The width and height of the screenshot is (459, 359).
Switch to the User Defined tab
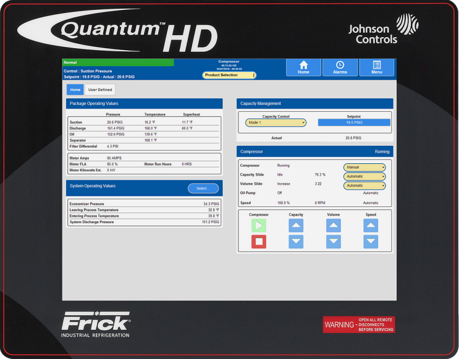[100, 90]
